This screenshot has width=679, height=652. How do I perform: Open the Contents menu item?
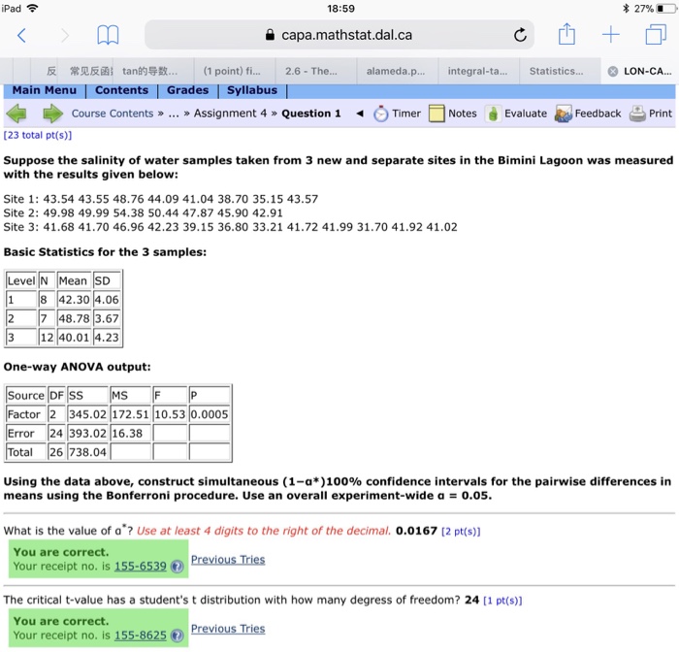(121, 90)
